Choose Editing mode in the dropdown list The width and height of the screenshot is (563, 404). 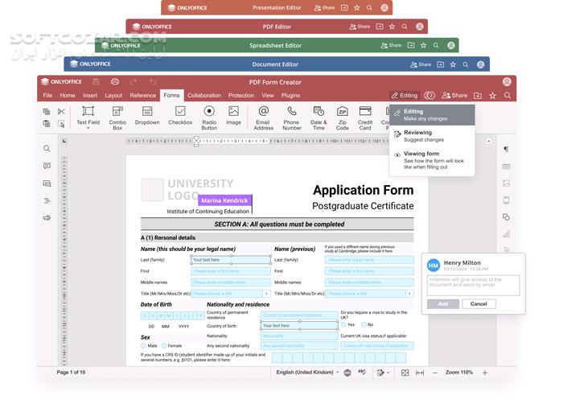pyautogui.click(x=433, y=115)
